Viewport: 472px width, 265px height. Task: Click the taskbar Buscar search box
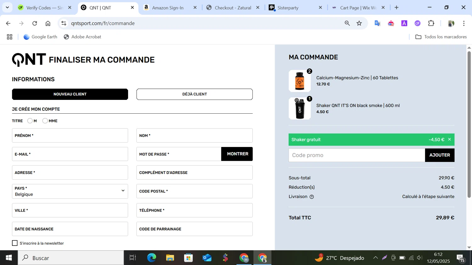click(x=71, y=258)
